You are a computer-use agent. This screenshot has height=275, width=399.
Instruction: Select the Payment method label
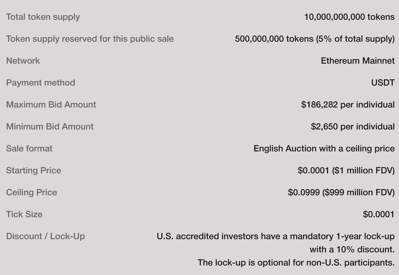[41, 82]
